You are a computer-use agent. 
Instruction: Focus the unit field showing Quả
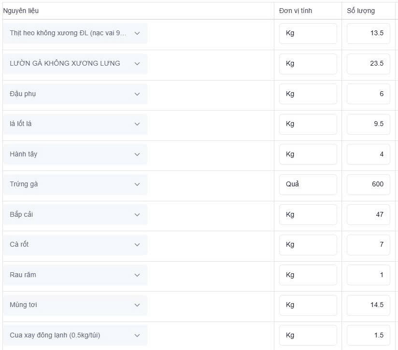coord(308,184)
